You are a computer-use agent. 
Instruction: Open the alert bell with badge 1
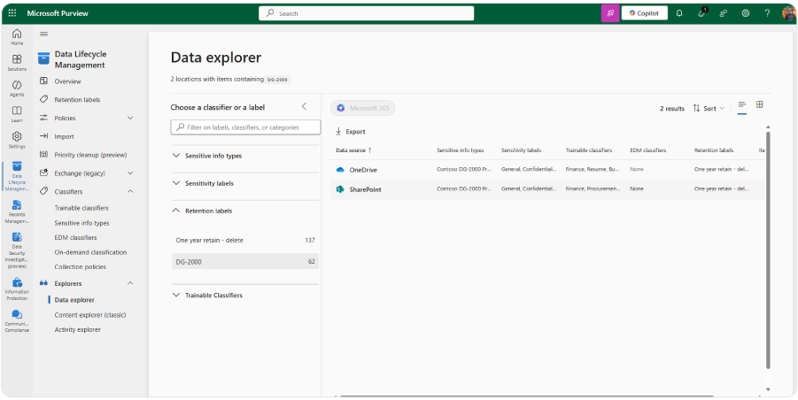(701, 12)
